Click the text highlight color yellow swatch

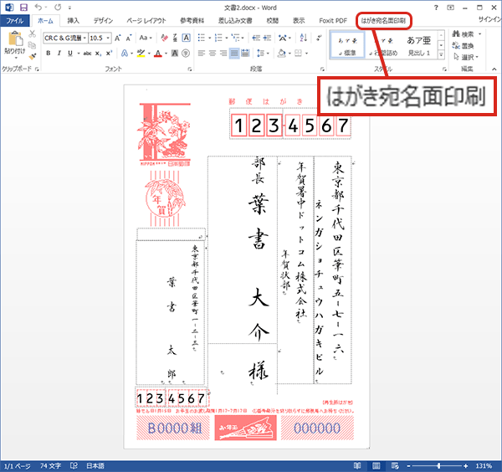click(x=141, y=54)
